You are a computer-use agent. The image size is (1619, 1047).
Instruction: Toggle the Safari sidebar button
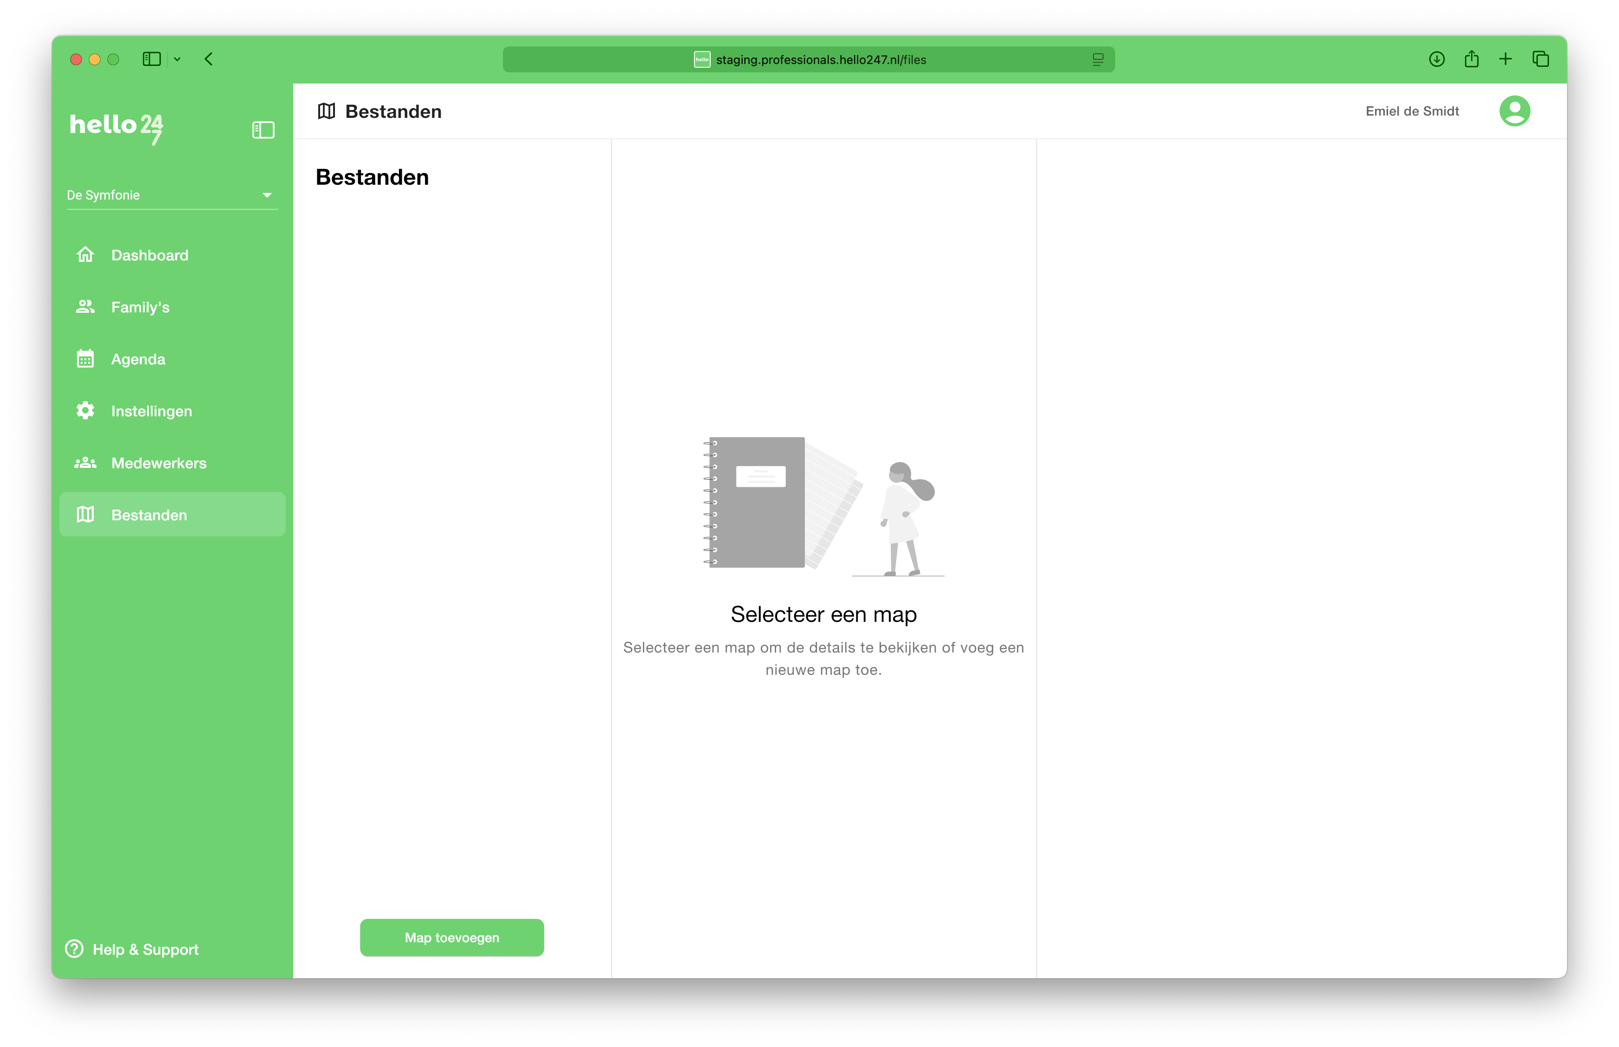pos(152,59)
